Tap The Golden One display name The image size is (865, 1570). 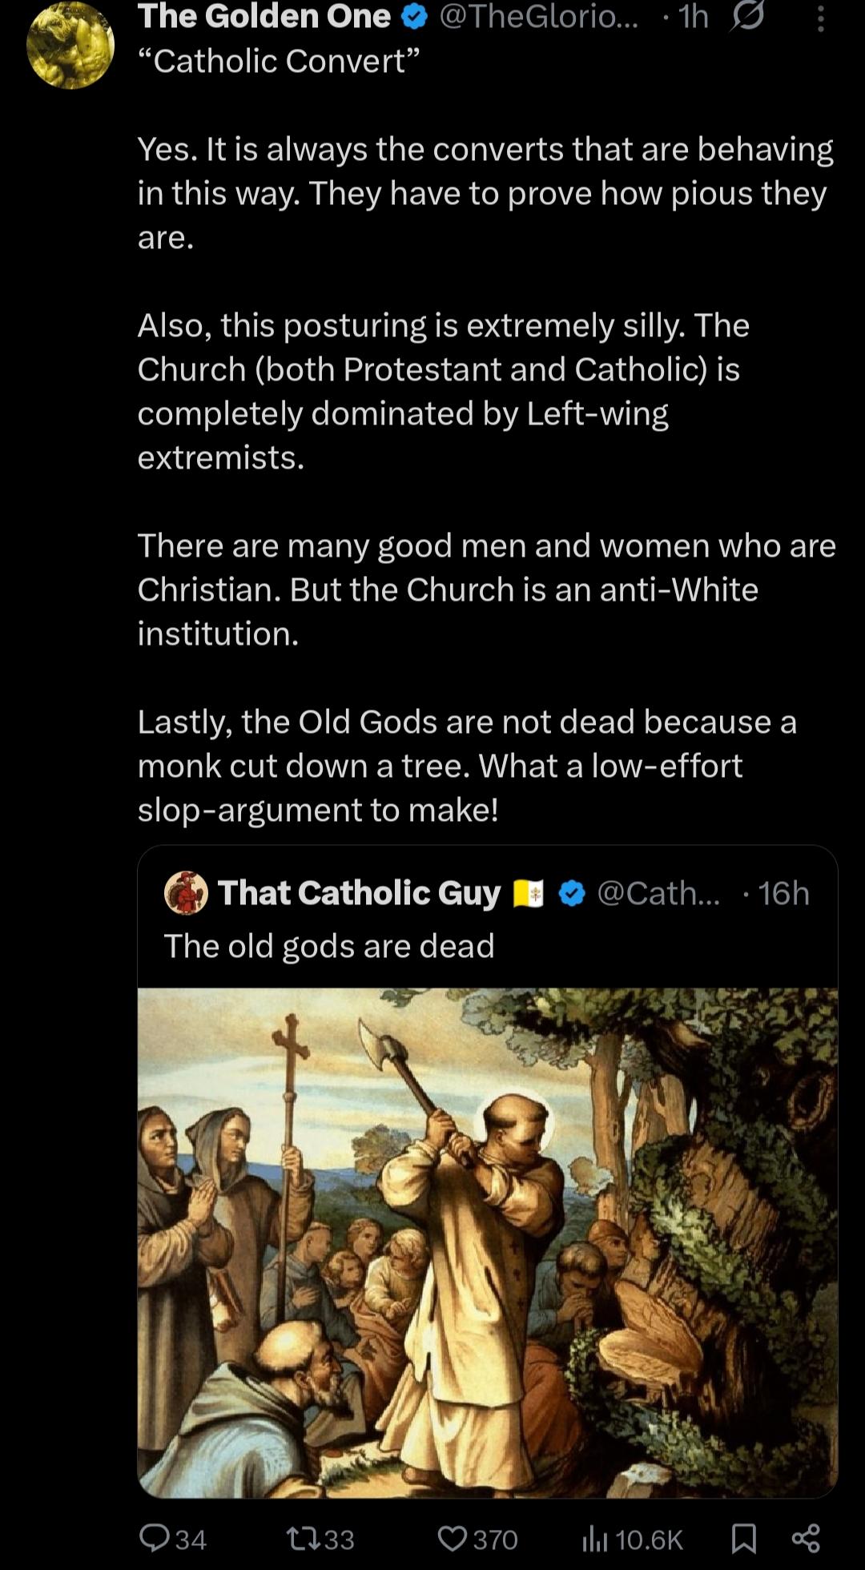[x=264, y=18]
